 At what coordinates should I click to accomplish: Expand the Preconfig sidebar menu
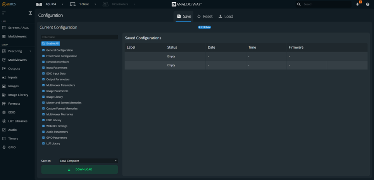(17, 51)
